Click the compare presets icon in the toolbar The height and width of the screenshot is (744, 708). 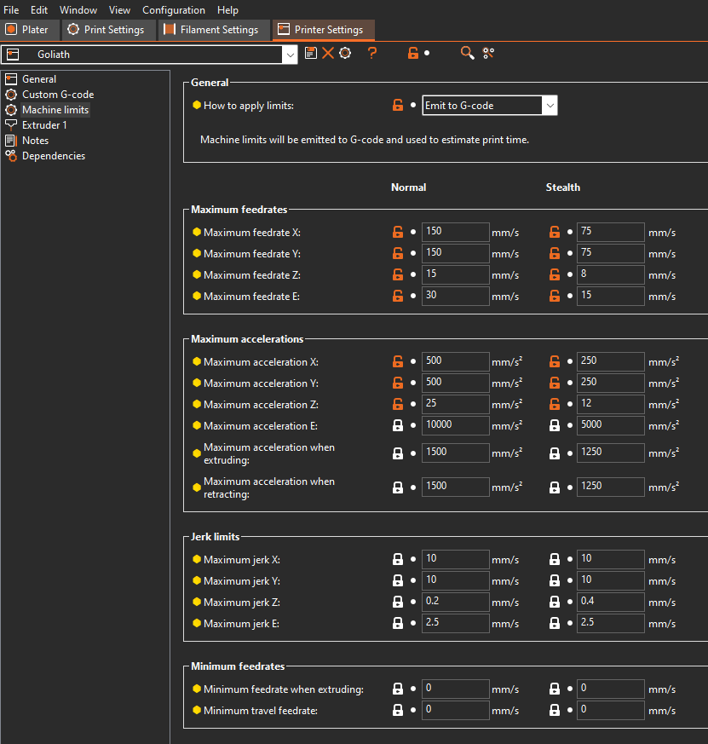coord(487,53)
